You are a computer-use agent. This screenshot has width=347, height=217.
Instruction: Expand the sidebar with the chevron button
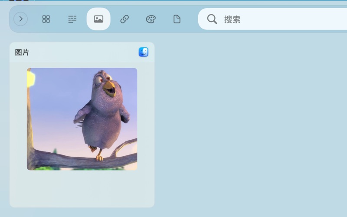click(x=20, y=19)
